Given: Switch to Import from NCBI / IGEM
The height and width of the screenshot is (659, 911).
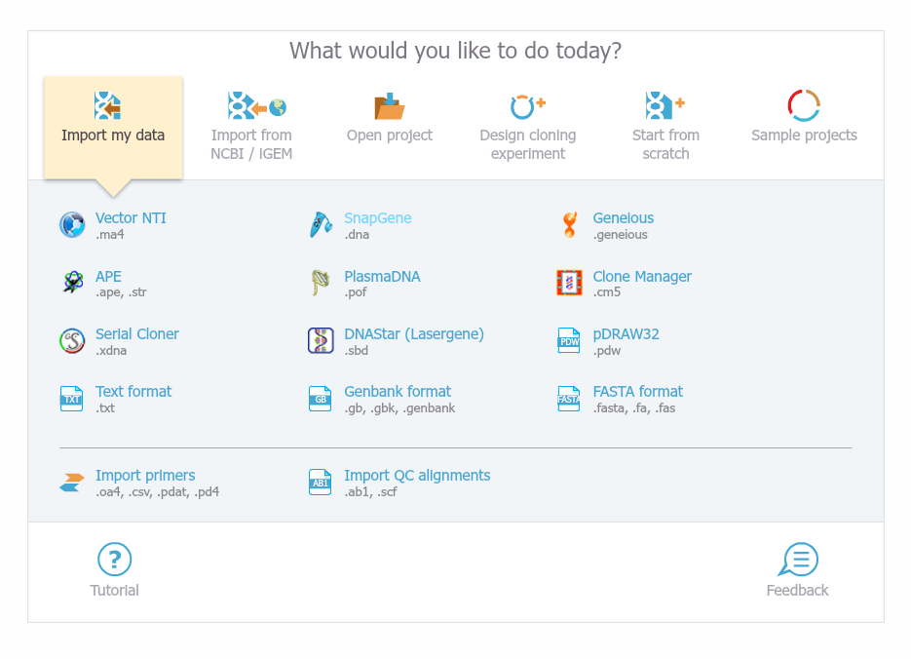Looking at the screenshot, I should tap(251, 127).
